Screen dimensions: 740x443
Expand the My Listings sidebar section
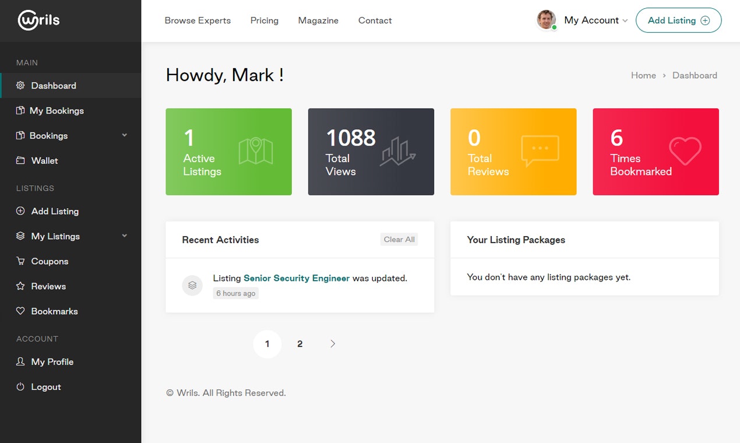coord(124,236)
